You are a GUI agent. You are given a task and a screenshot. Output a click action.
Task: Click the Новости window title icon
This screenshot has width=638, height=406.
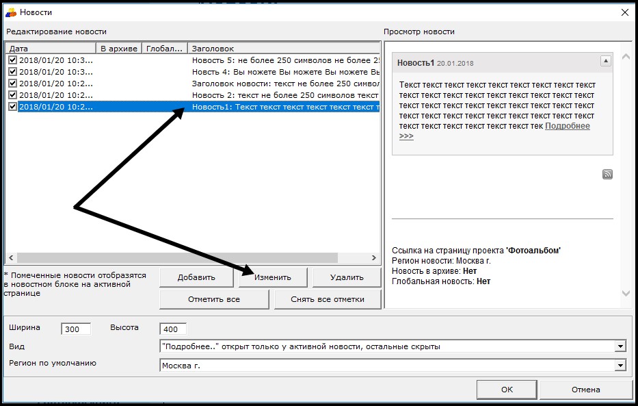click(x=11, y=12)
